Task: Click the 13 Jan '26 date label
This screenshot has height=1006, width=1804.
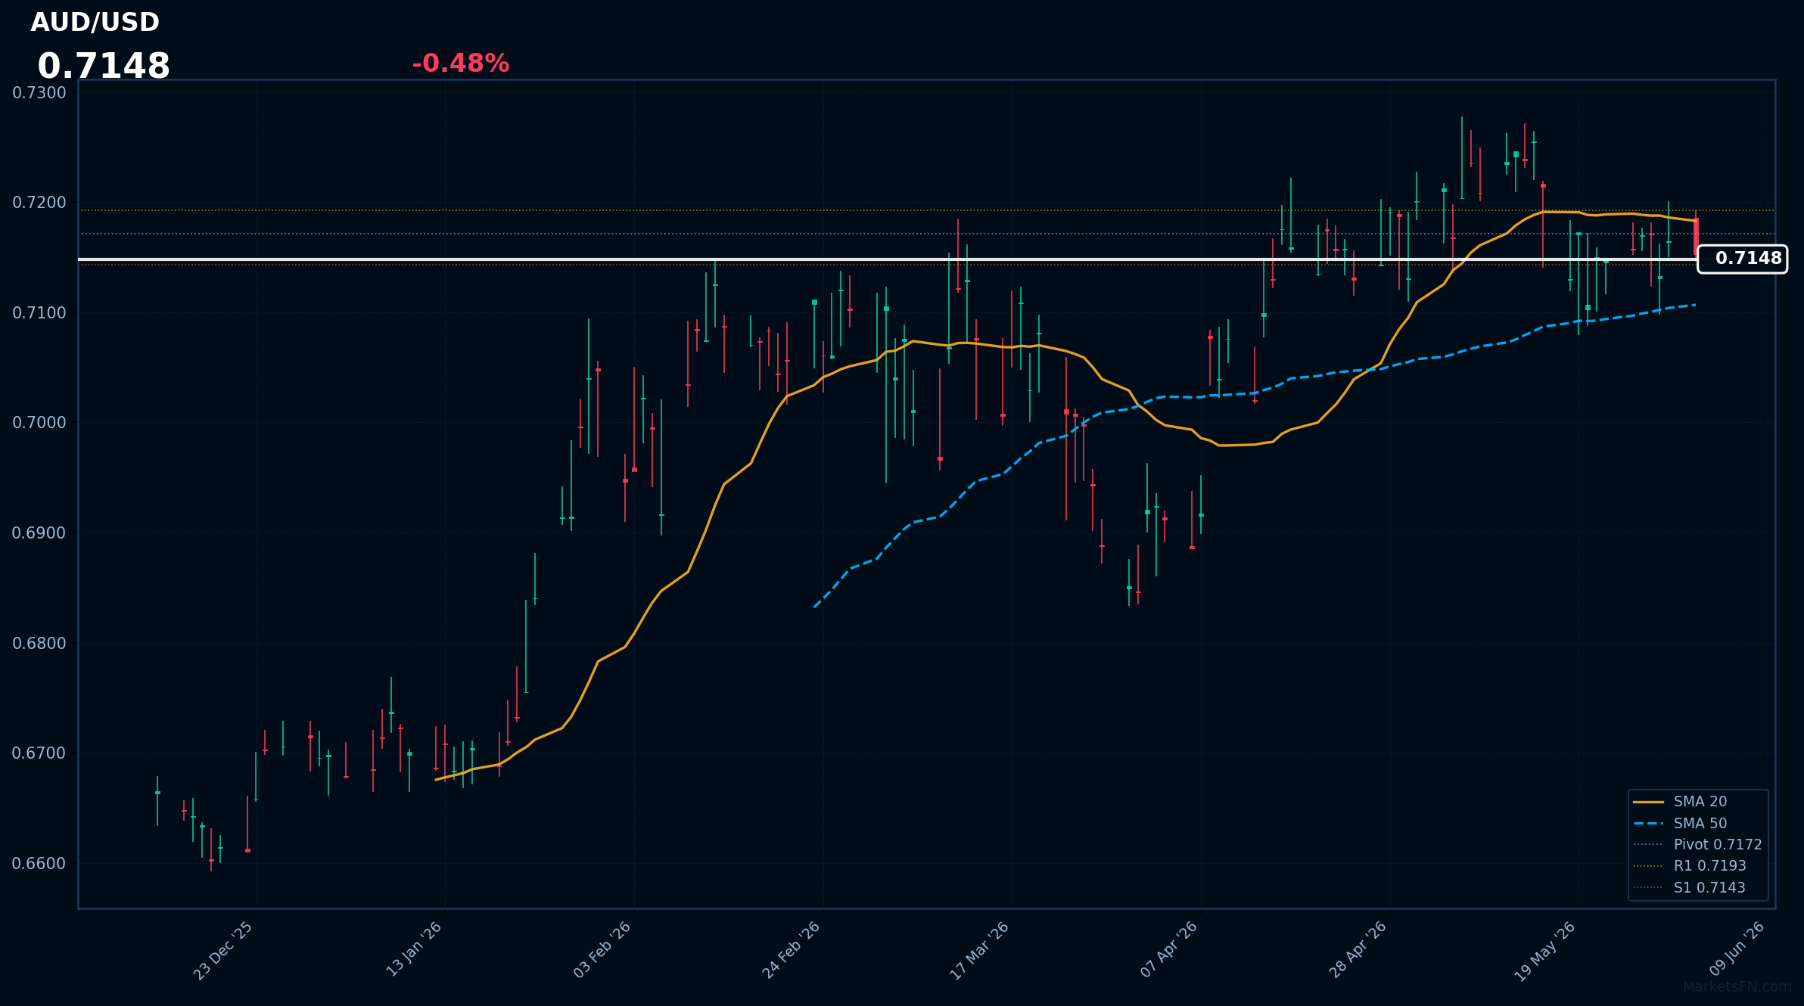Action: [414, 949]
